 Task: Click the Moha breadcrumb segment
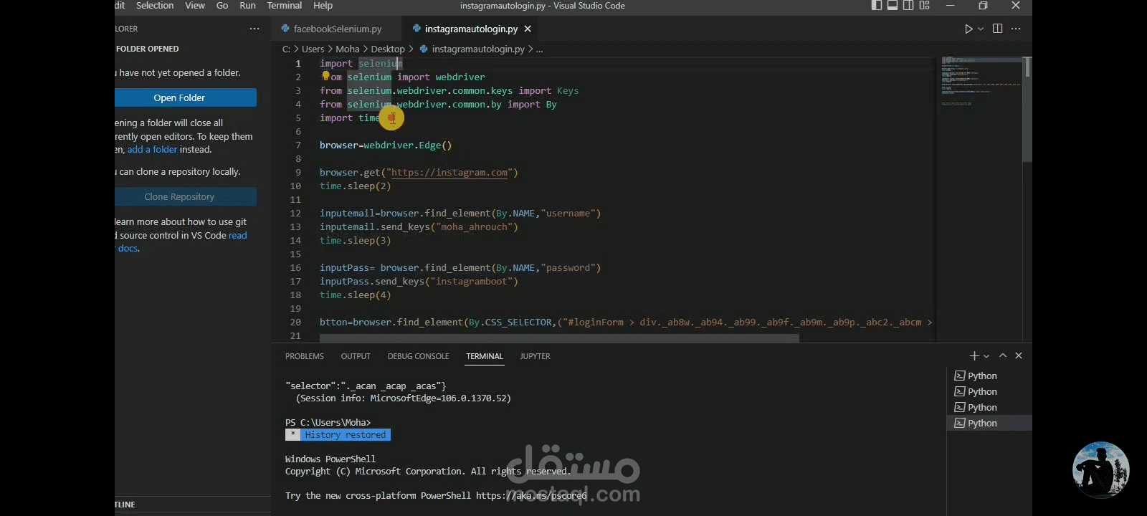(x=348, y=49)
